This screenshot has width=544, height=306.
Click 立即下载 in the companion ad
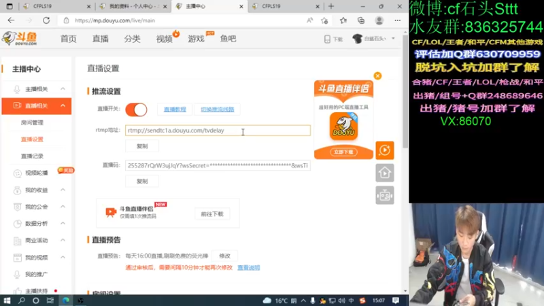(343, 152)
